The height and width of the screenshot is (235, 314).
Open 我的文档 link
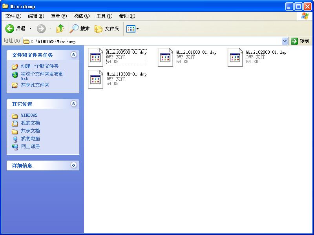coord(31,123)
